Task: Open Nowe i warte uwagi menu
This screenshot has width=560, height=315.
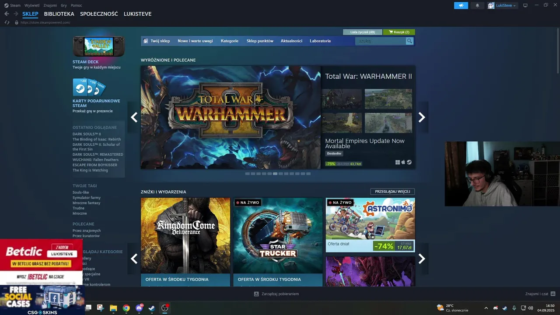Action: point(195,41)
